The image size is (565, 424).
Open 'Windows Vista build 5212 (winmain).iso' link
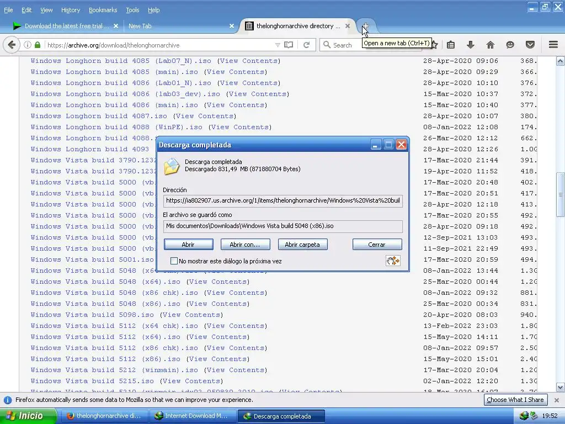[114, 370]
